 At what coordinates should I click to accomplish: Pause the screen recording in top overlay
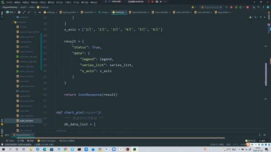coord(148,2)
